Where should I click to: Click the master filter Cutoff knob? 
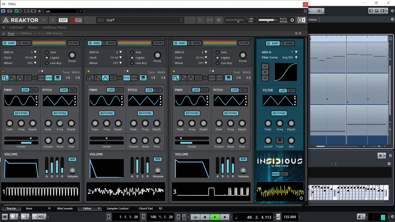268,141
